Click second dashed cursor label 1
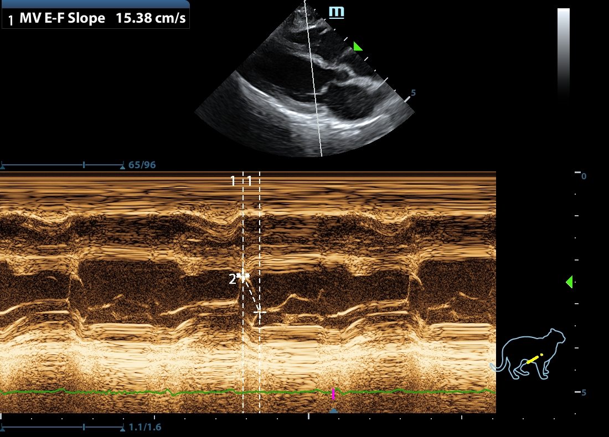 point(250,181)
